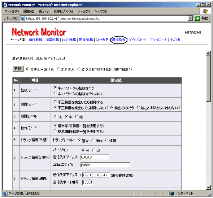
Task: Select 変更のみ radio option
Action: point(58,69)
